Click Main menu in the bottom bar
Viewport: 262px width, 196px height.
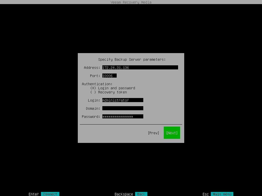click(x=222, y=194)
